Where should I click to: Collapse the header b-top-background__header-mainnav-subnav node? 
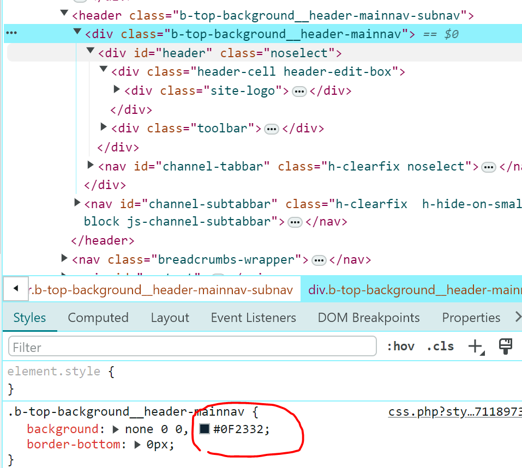pos(64,13)
